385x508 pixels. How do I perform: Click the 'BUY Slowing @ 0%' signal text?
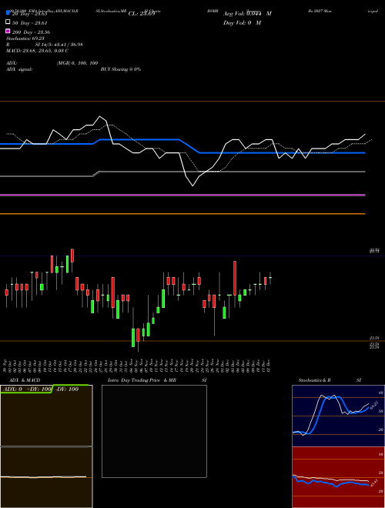(x=121, y=69)
